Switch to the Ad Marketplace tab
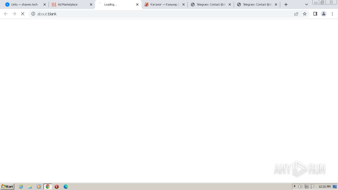The height and width of the screenshot is (190, 338). click(x=71, y=4)
